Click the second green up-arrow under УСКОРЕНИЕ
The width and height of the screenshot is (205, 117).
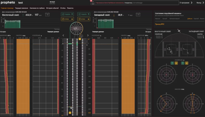click(183, 63)
